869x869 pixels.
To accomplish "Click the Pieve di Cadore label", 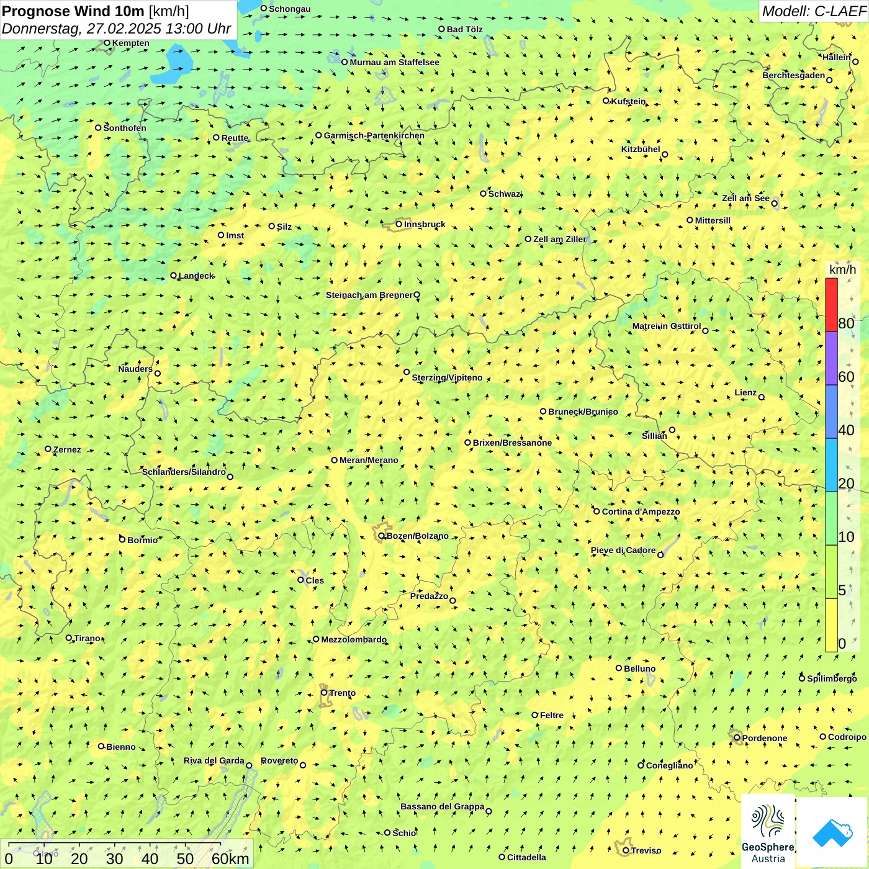I will (x=623, y=550).
